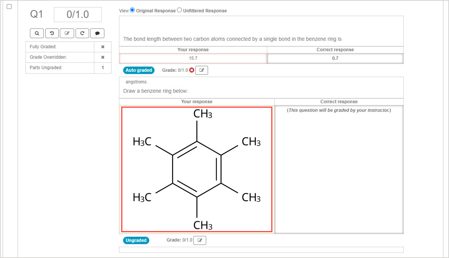The height and width of the screenshot is (258, 449).
Task: Toggle the checkbox in the top-left corner
Action: pos(9,6)
